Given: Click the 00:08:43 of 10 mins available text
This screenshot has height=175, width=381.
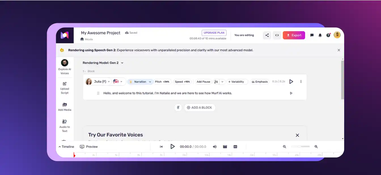Looking at the screenshot, I should tap(208, 39).
